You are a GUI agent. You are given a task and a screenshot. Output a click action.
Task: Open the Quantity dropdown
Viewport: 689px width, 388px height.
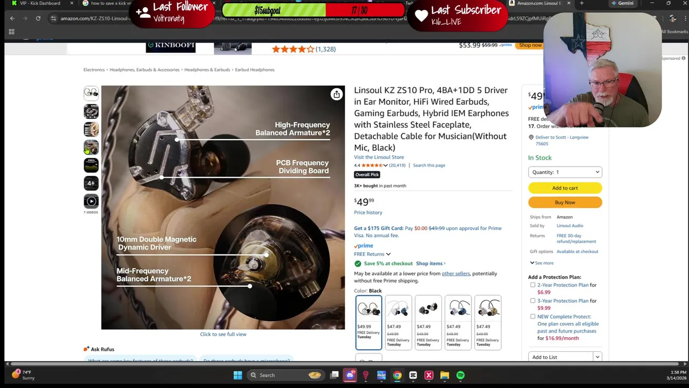[x=565, y=172]
